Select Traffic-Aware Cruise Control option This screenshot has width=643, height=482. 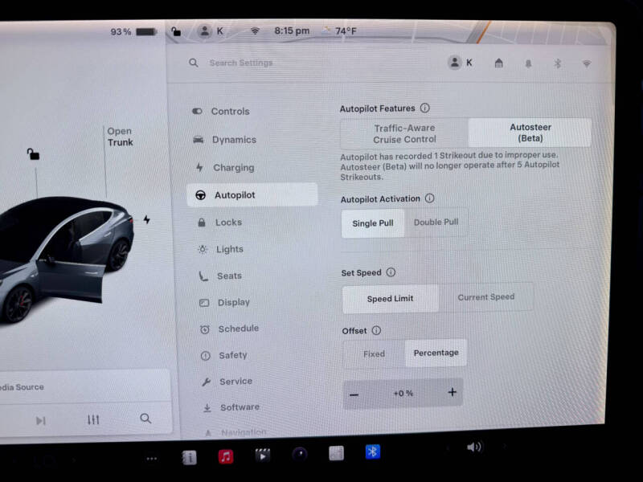404,133
